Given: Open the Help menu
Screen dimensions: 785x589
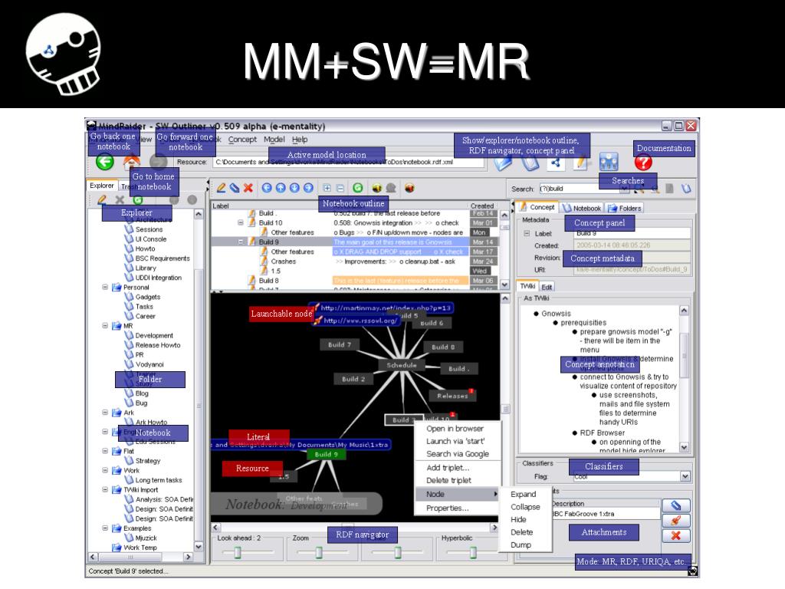Looking at the screenshot, I should [x=300, y=140].
